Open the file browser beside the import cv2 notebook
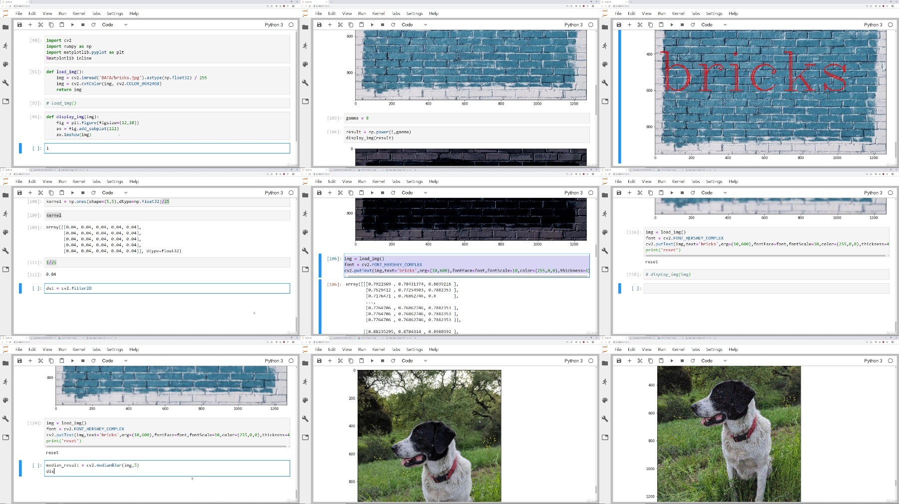This screenshot has width=899, height=504. (5, 27)
